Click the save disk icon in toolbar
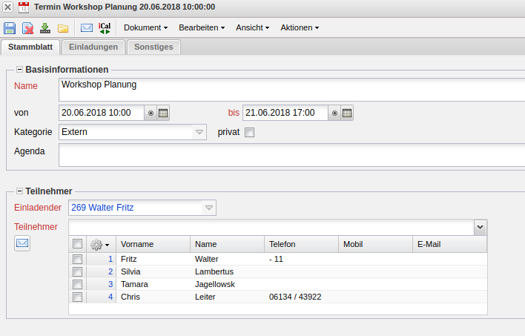 click(x=10, y=28)
